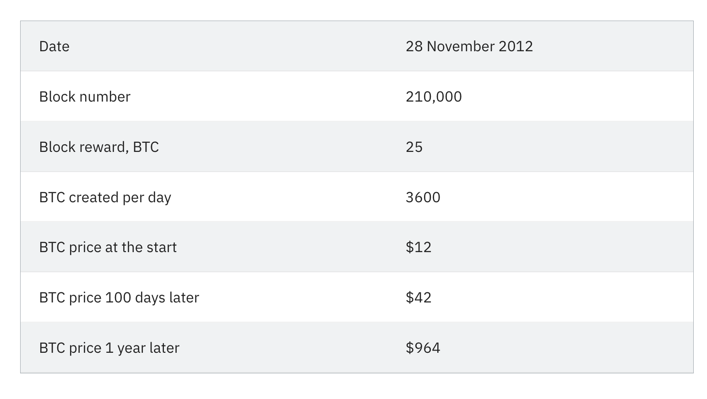Screen dimensions: 707x399
Task: Select the $12 starting price value
Action: pos(419,247)
